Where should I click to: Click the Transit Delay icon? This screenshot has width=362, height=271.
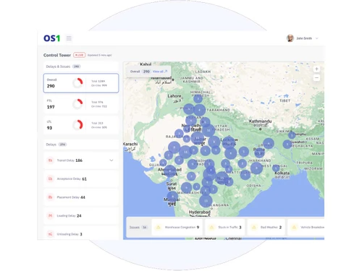50,160
